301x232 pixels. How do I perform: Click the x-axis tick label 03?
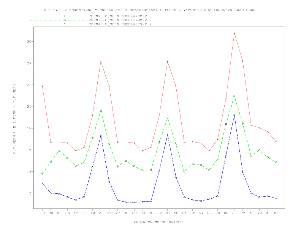pyautogui.click(x=51, y=213)
